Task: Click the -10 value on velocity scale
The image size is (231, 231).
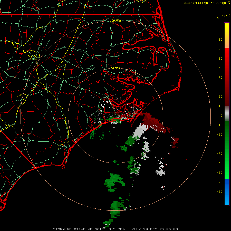Action: click(219, 125)
